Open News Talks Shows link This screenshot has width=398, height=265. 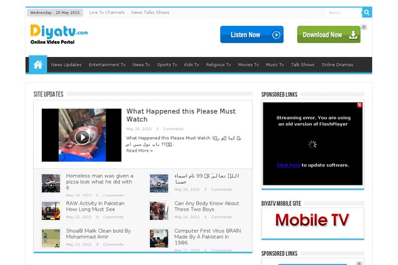click(x=150, y=13)
